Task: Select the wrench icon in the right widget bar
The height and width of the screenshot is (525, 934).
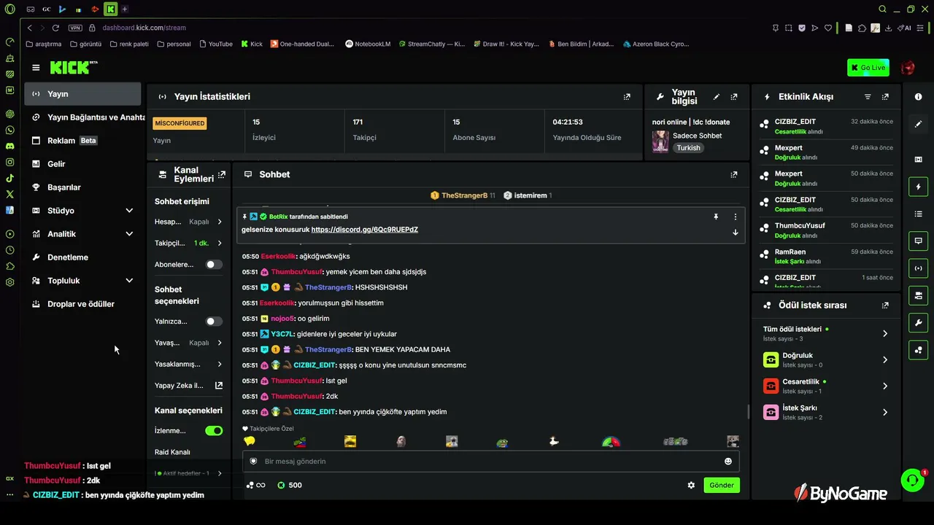Action: click(918, 322)
